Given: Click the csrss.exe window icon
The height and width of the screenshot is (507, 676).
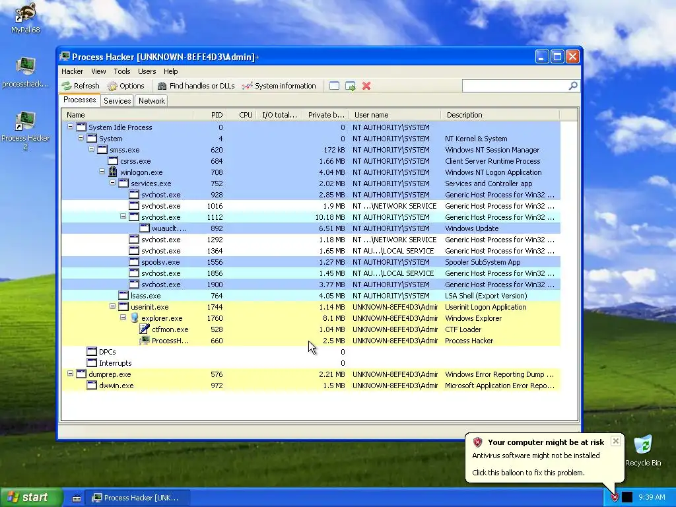Looking at the screenshot, I should 112,161.
